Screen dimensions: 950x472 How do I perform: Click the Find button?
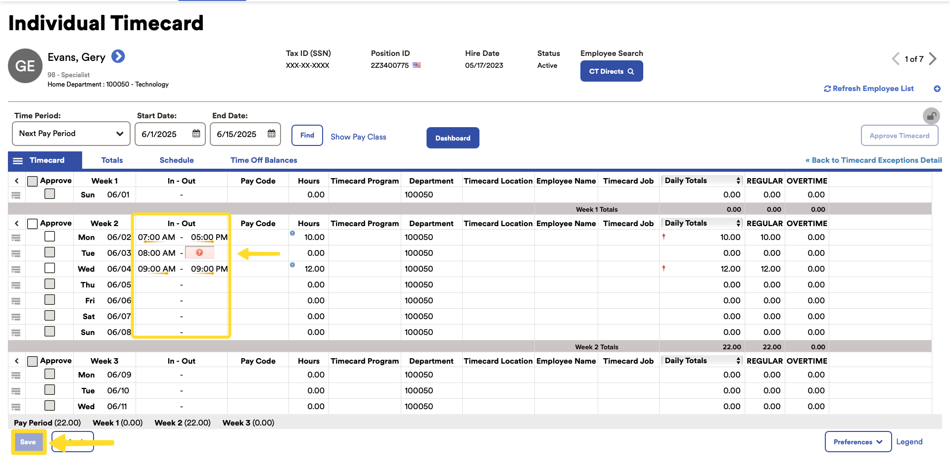tap(307, 135)
